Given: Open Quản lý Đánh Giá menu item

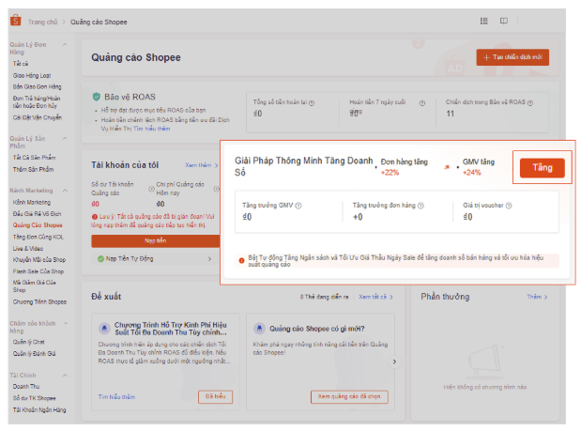Looking at the screenshot, I should pos(34,354).
